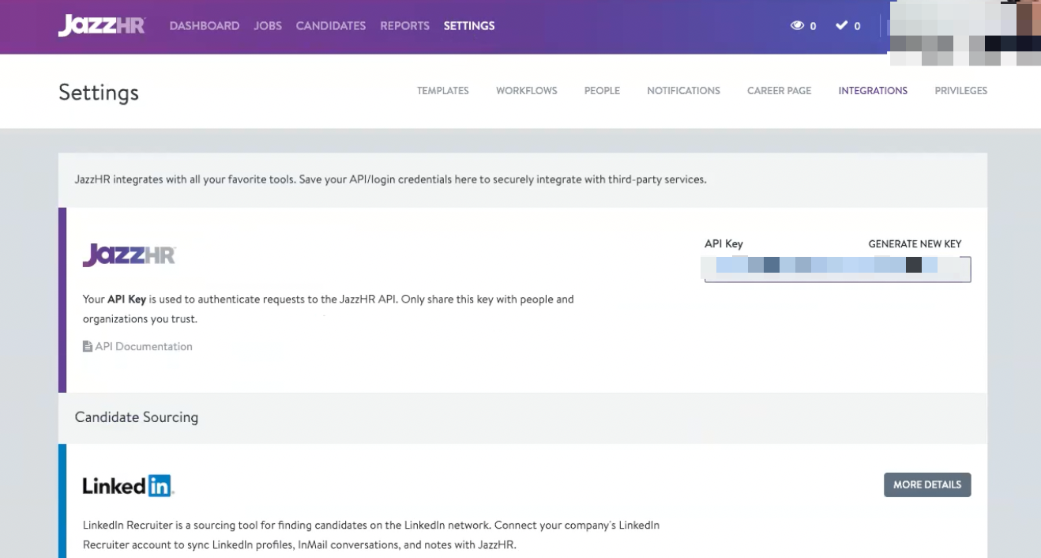Screen dimensions: 1041x558
Task: Click the Settings page title
Action: click(x=99, y=92)
